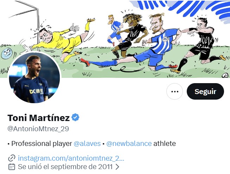Select the Toni Martínez display name

pos(38,118)
